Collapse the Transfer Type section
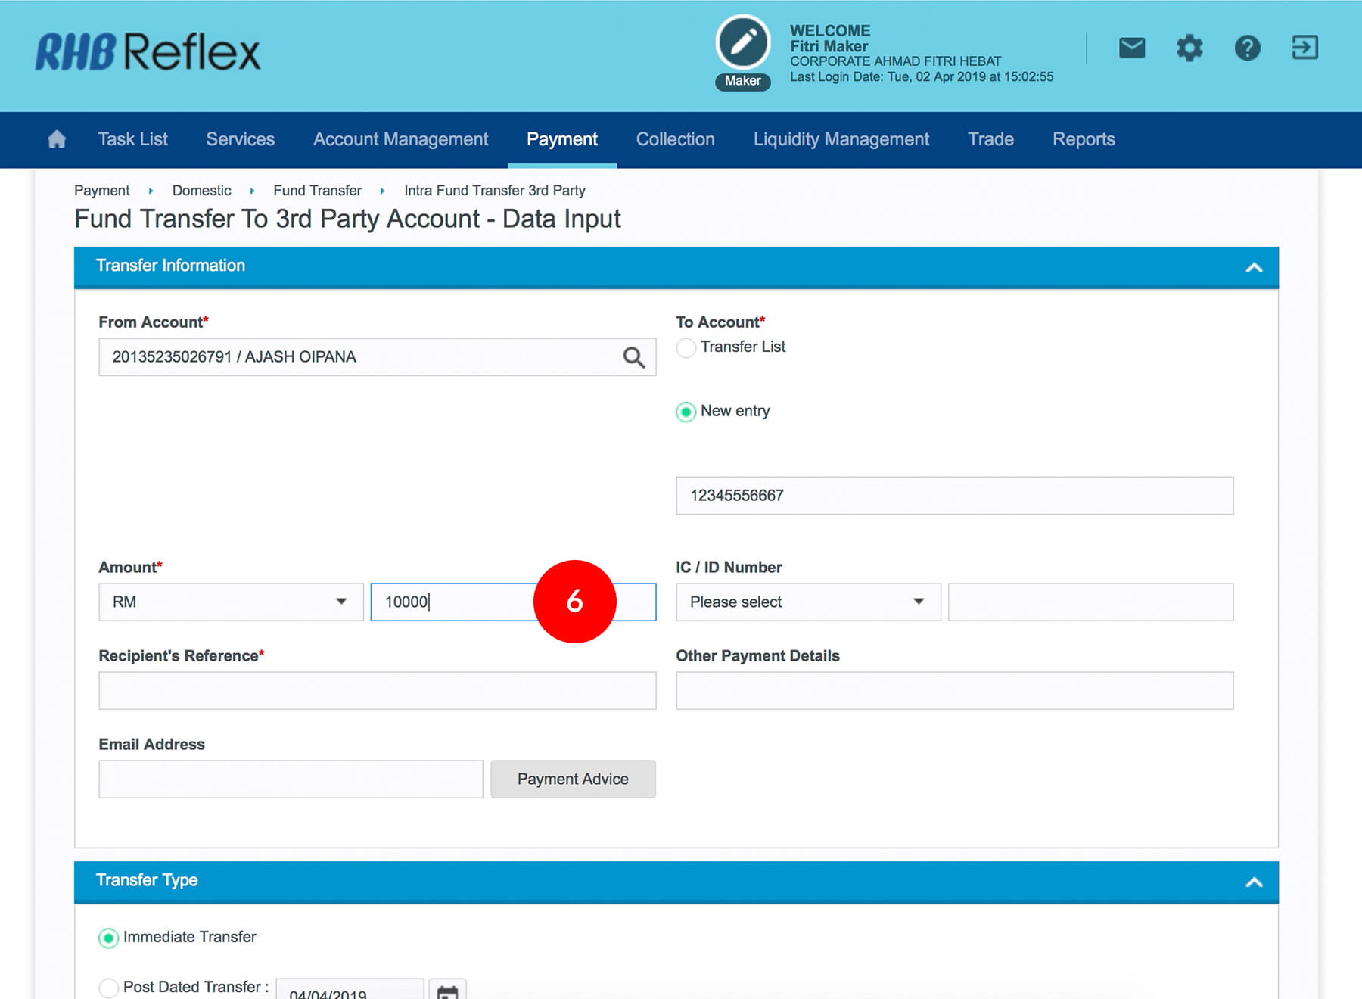1362x999 pixels. (x=1253, y=882)
